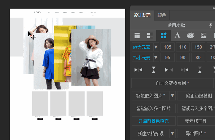
Task: Enlarge element to 110 percent
Action: (x=183, y=47)
